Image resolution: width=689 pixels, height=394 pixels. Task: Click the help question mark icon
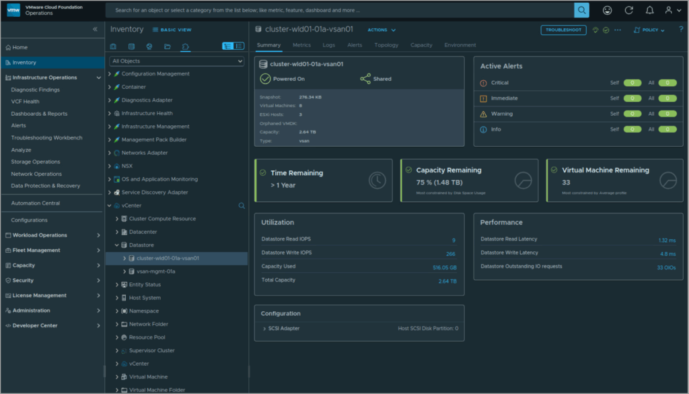[x=681, y=30]
